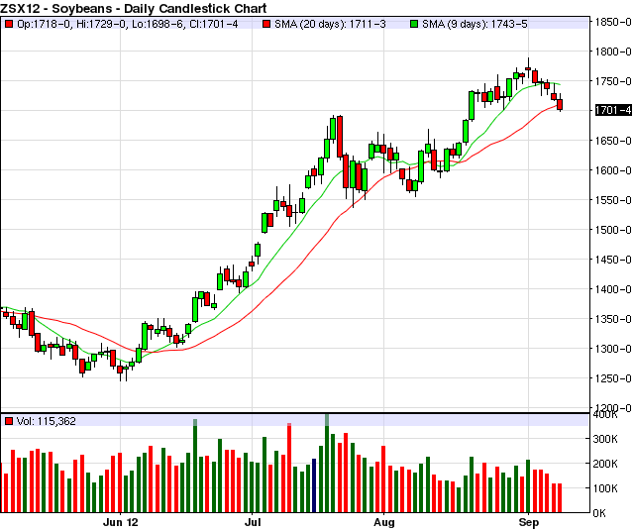Click the SMA (9 days): 1743-5 label
The height and width of the screenshot is (531, 634).
[475, 24]
